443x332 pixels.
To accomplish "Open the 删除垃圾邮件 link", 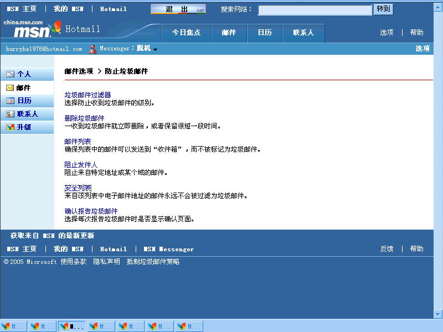I will (84, 118).
